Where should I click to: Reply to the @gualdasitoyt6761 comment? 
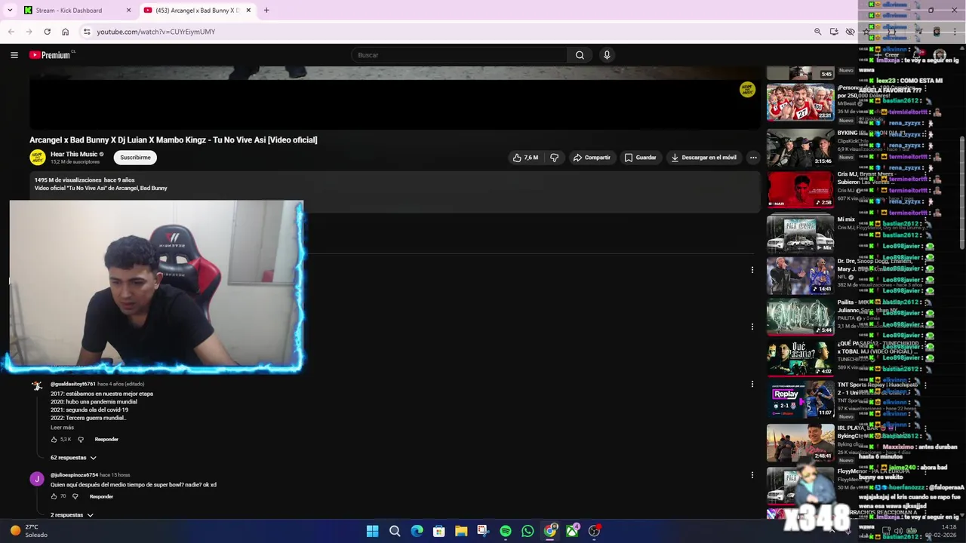pos(106,440)
